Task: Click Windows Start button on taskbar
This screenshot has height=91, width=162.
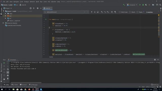Action: (2, 89)
